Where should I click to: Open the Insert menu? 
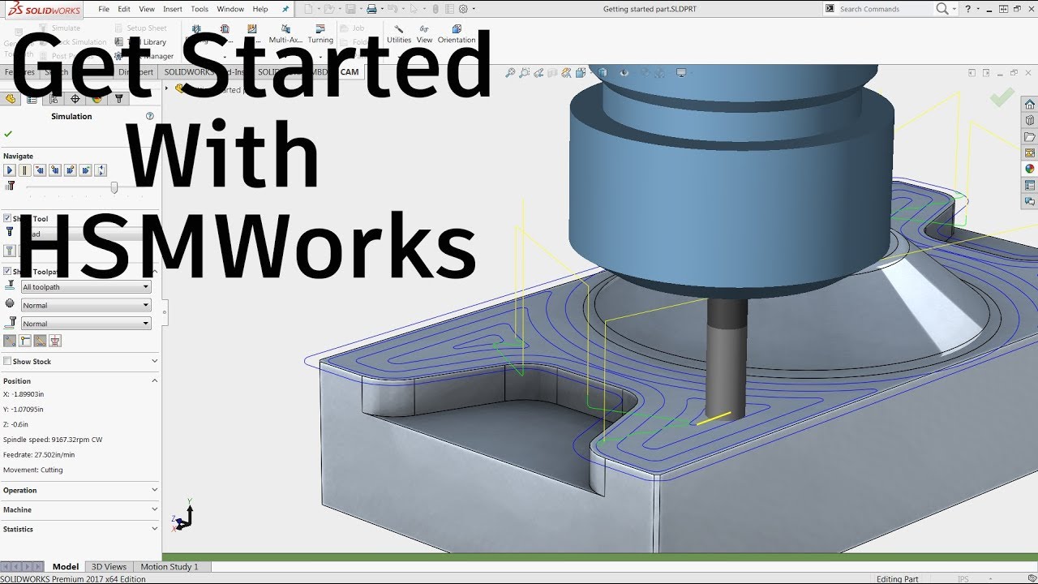coord(173,9)
